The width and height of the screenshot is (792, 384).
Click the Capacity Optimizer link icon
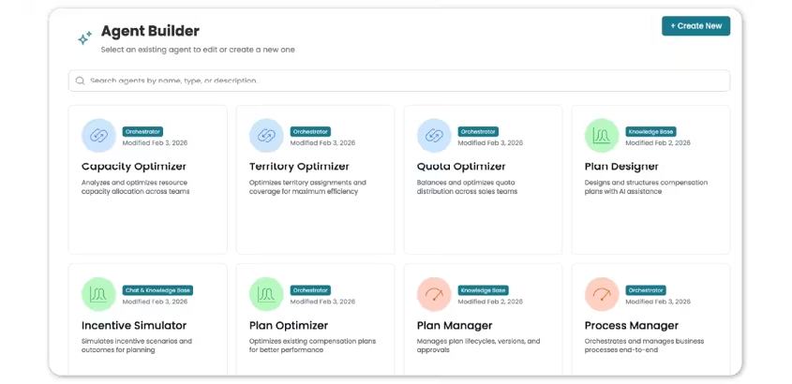click(98, 135)
